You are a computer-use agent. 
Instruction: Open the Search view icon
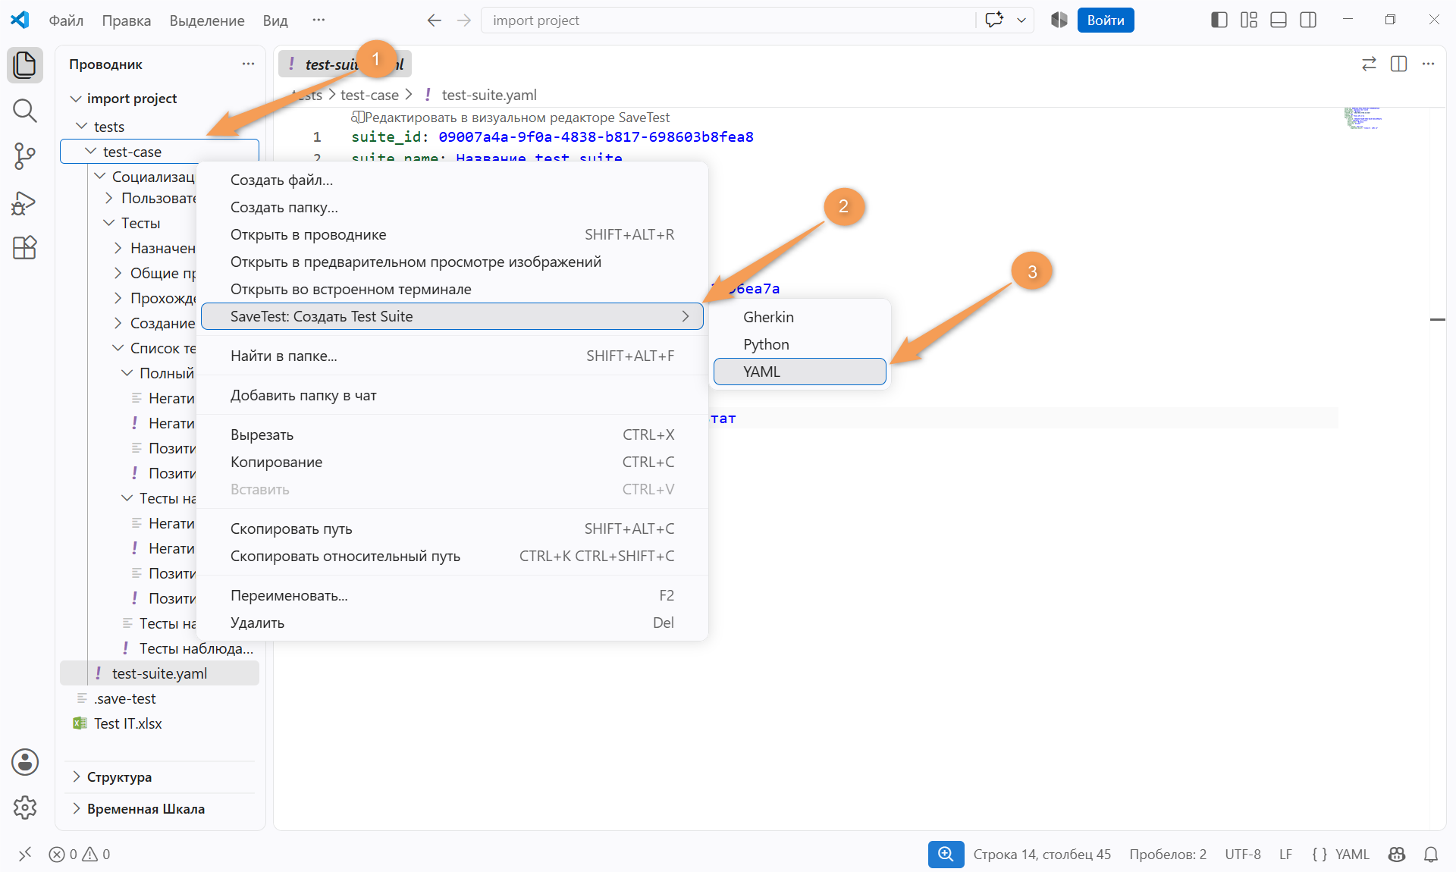point(25,111)
